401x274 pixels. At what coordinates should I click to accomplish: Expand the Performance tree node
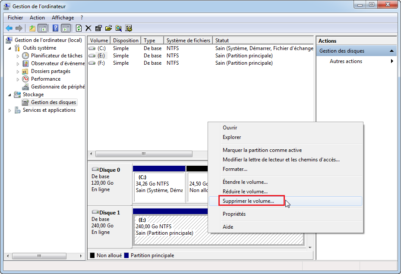coord(18,79)
